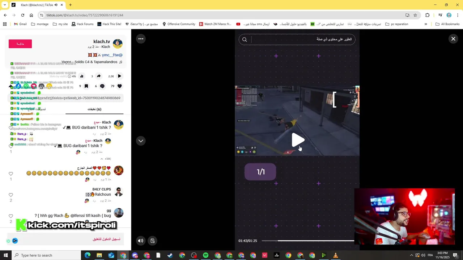Open the pc reparation bookmarks folder

coord(396,24)
